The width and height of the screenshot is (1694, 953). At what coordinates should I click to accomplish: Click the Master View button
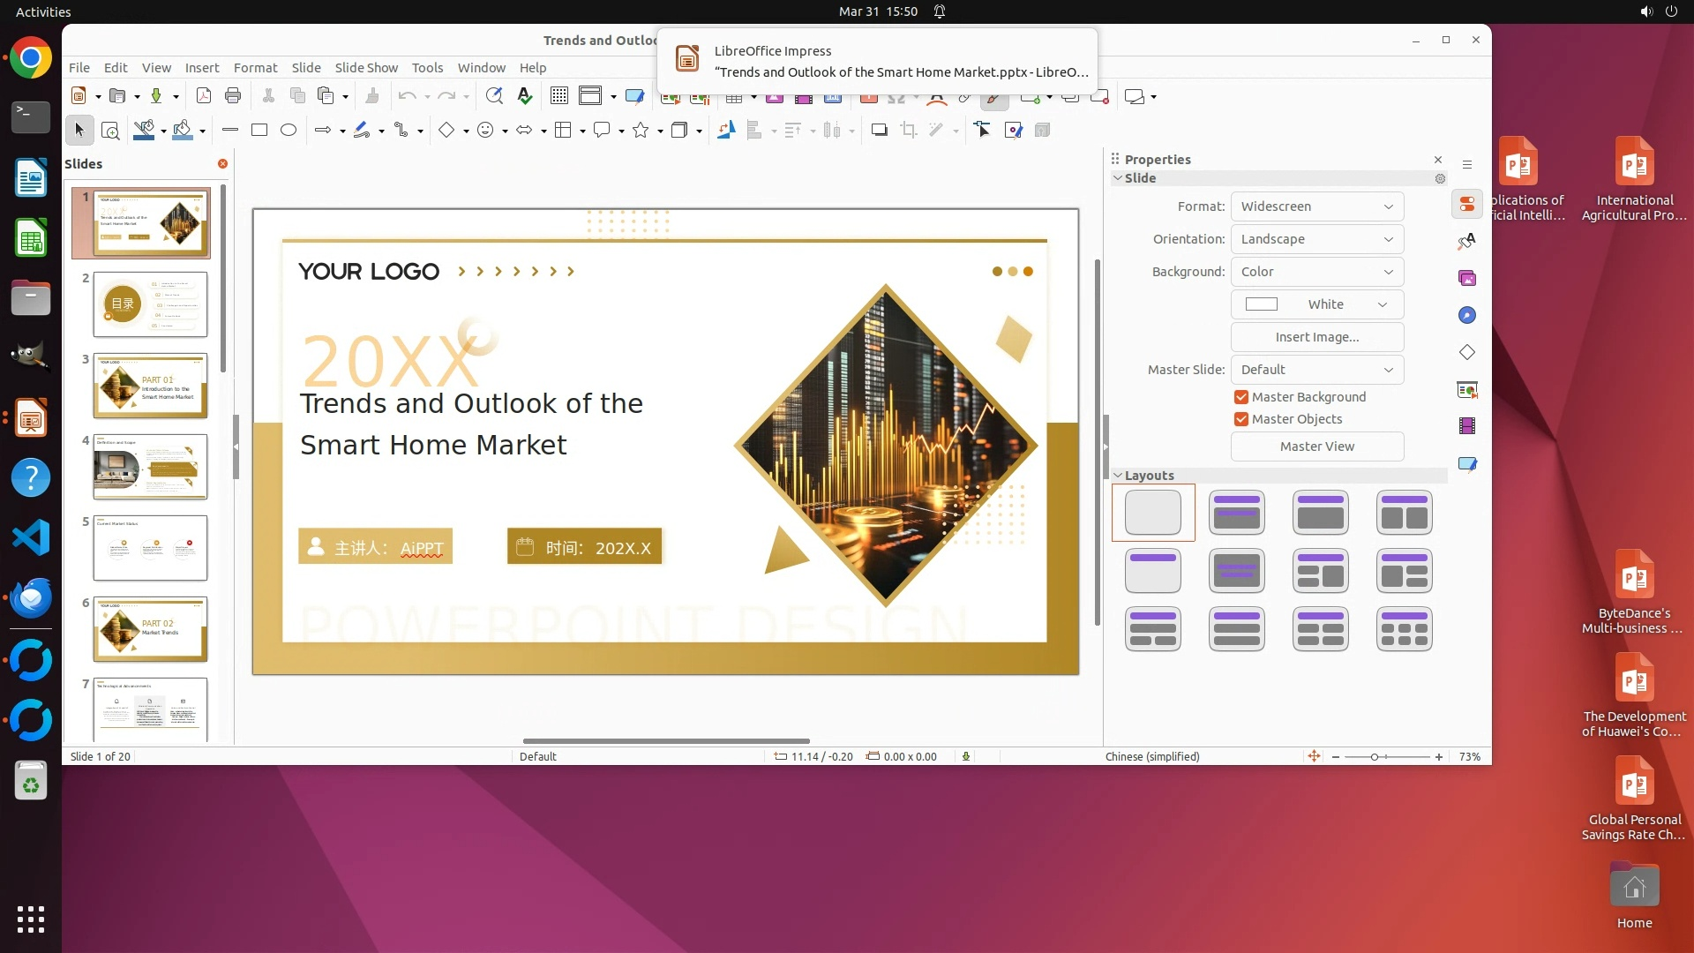[1316, 446]
